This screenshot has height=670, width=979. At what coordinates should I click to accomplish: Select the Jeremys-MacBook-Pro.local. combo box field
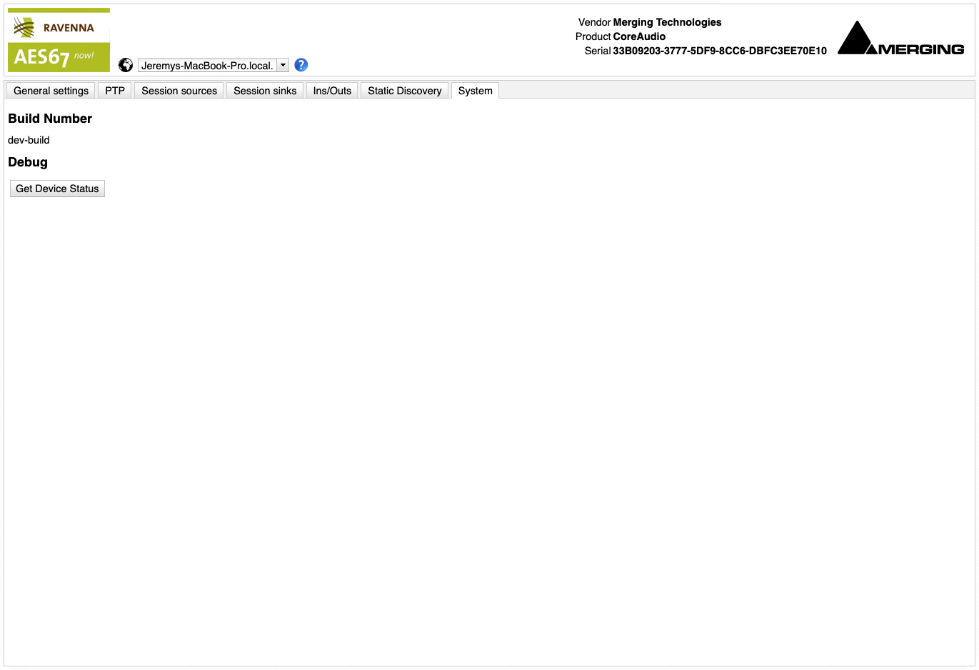click(x=207, y=65)
